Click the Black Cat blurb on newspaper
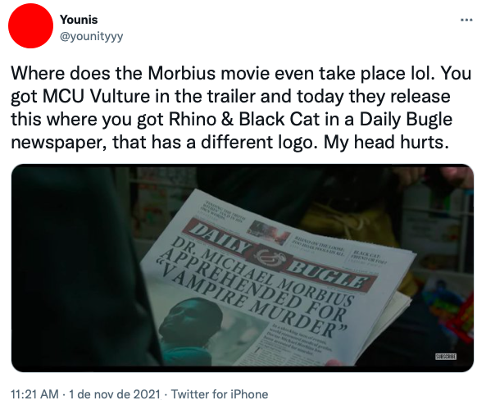 click(367, 257)
